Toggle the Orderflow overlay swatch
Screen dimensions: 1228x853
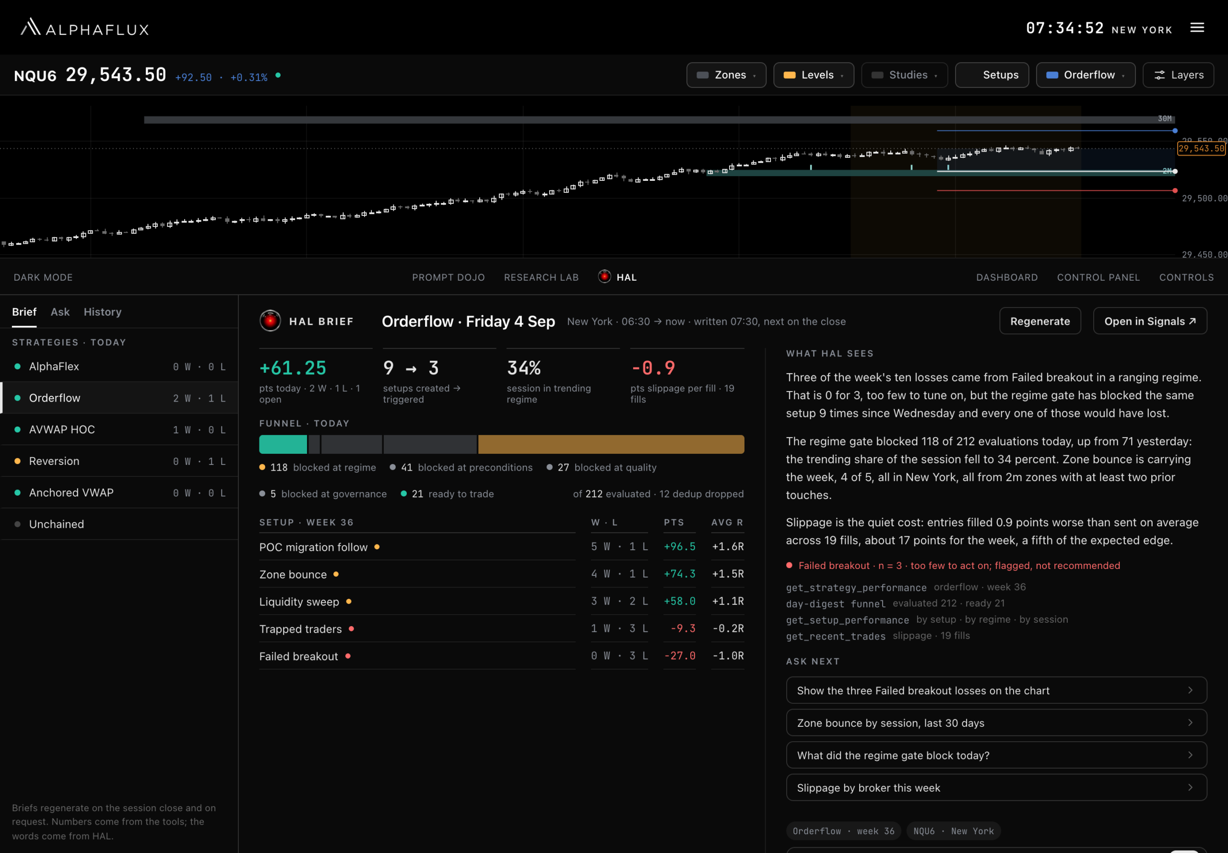click(1051, 75)
